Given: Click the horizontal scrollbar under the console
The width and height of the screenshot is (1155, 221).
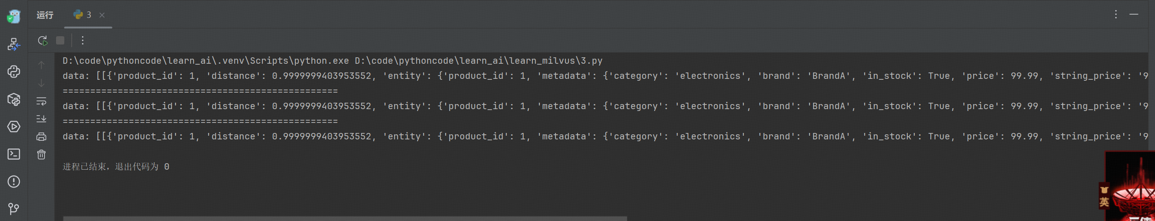Looking at the screenshot, I should pyautogui.click(x=345, y=218).
